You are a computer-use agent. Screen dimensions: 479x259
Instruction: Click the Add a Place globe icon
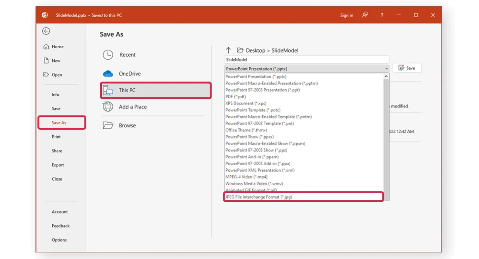[x=108, y=107]
